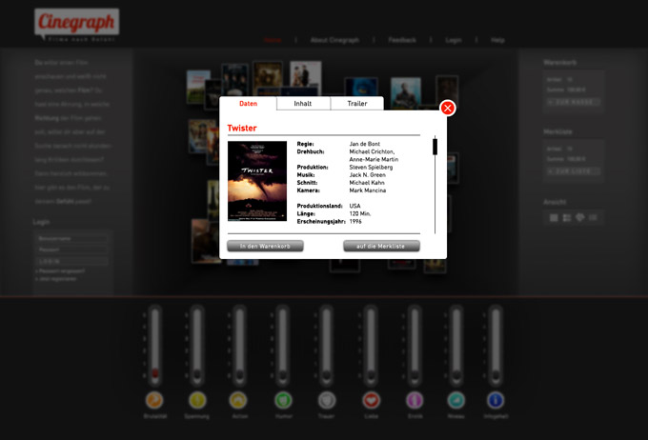Open the Trailer tab
The image size is (648, 440).
tap(356, 104)
